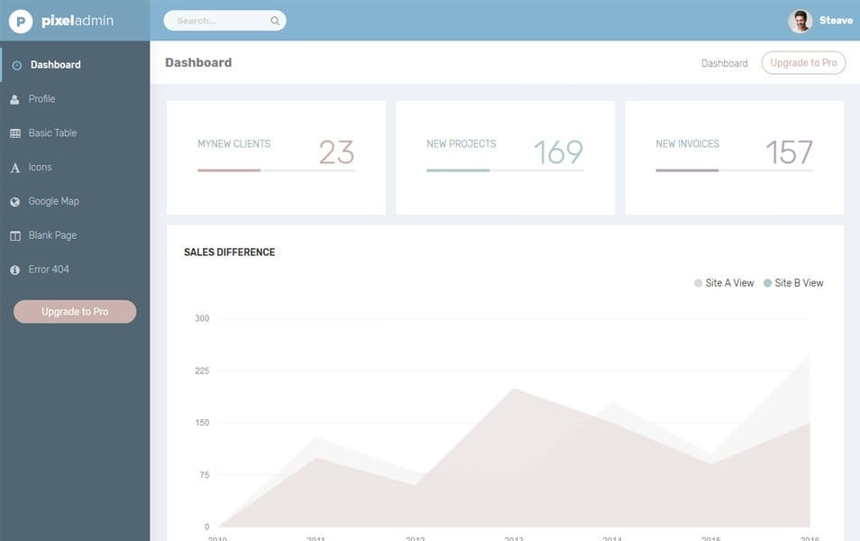Click the pixeladmin 'P' logo icon
The height and width of the screenshot is (541, 860).
tap(21, 20)
